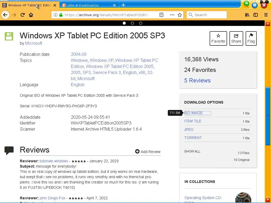Open the SP3 topic link
The height and width of the screenshot is (203, 271).
(x=87, y=72)
